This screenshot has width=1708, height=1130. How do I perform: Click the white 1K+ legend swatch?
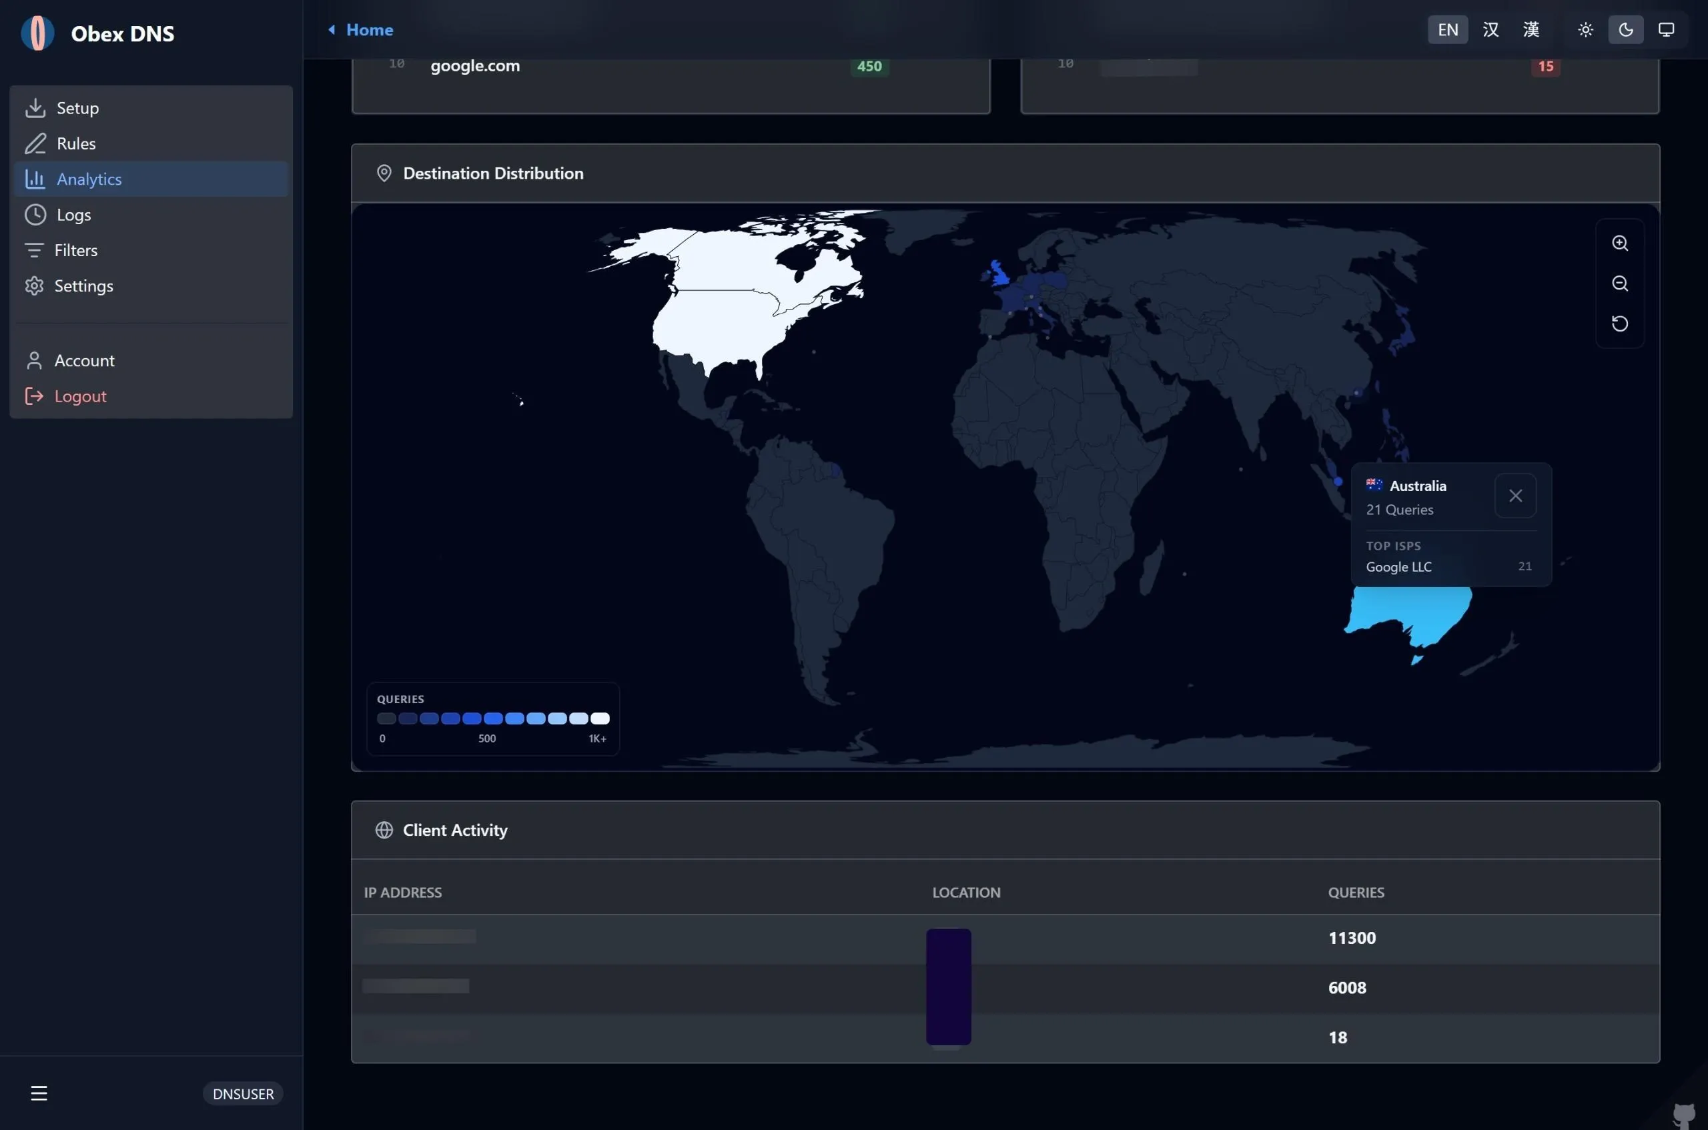pos(600,718)
